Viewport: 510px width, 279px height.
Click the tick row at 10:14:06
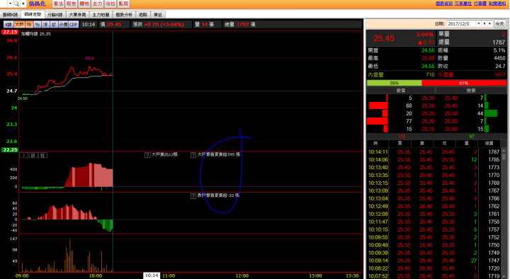[434, 159]
